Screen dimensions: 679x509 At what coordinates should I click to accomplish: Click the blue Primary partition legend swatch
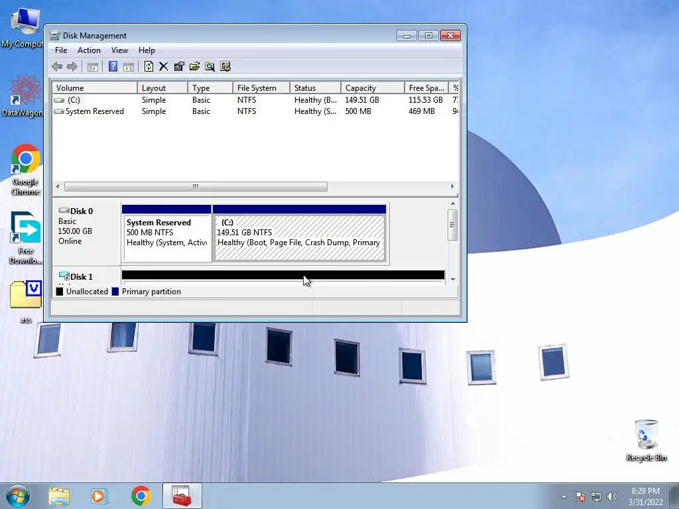[115, 292]
